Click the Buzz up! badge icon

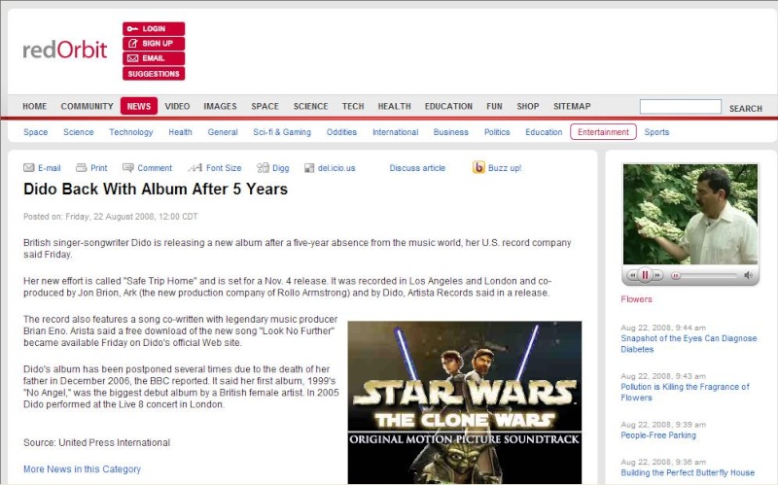pos(478,167)
